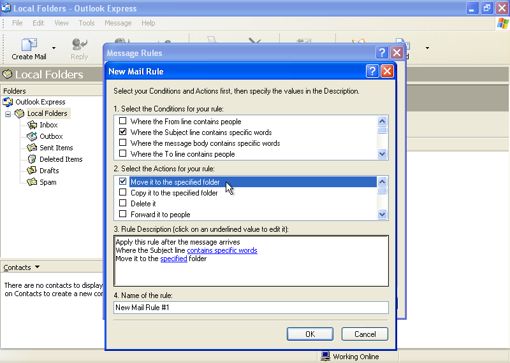Uncheck 'Where the Subject line contains specific words'

pyautogui.click(x=122, y=132)
